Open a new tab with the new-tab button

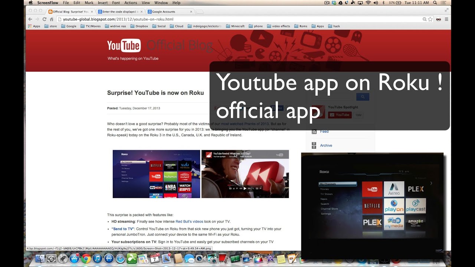point(200,11)
